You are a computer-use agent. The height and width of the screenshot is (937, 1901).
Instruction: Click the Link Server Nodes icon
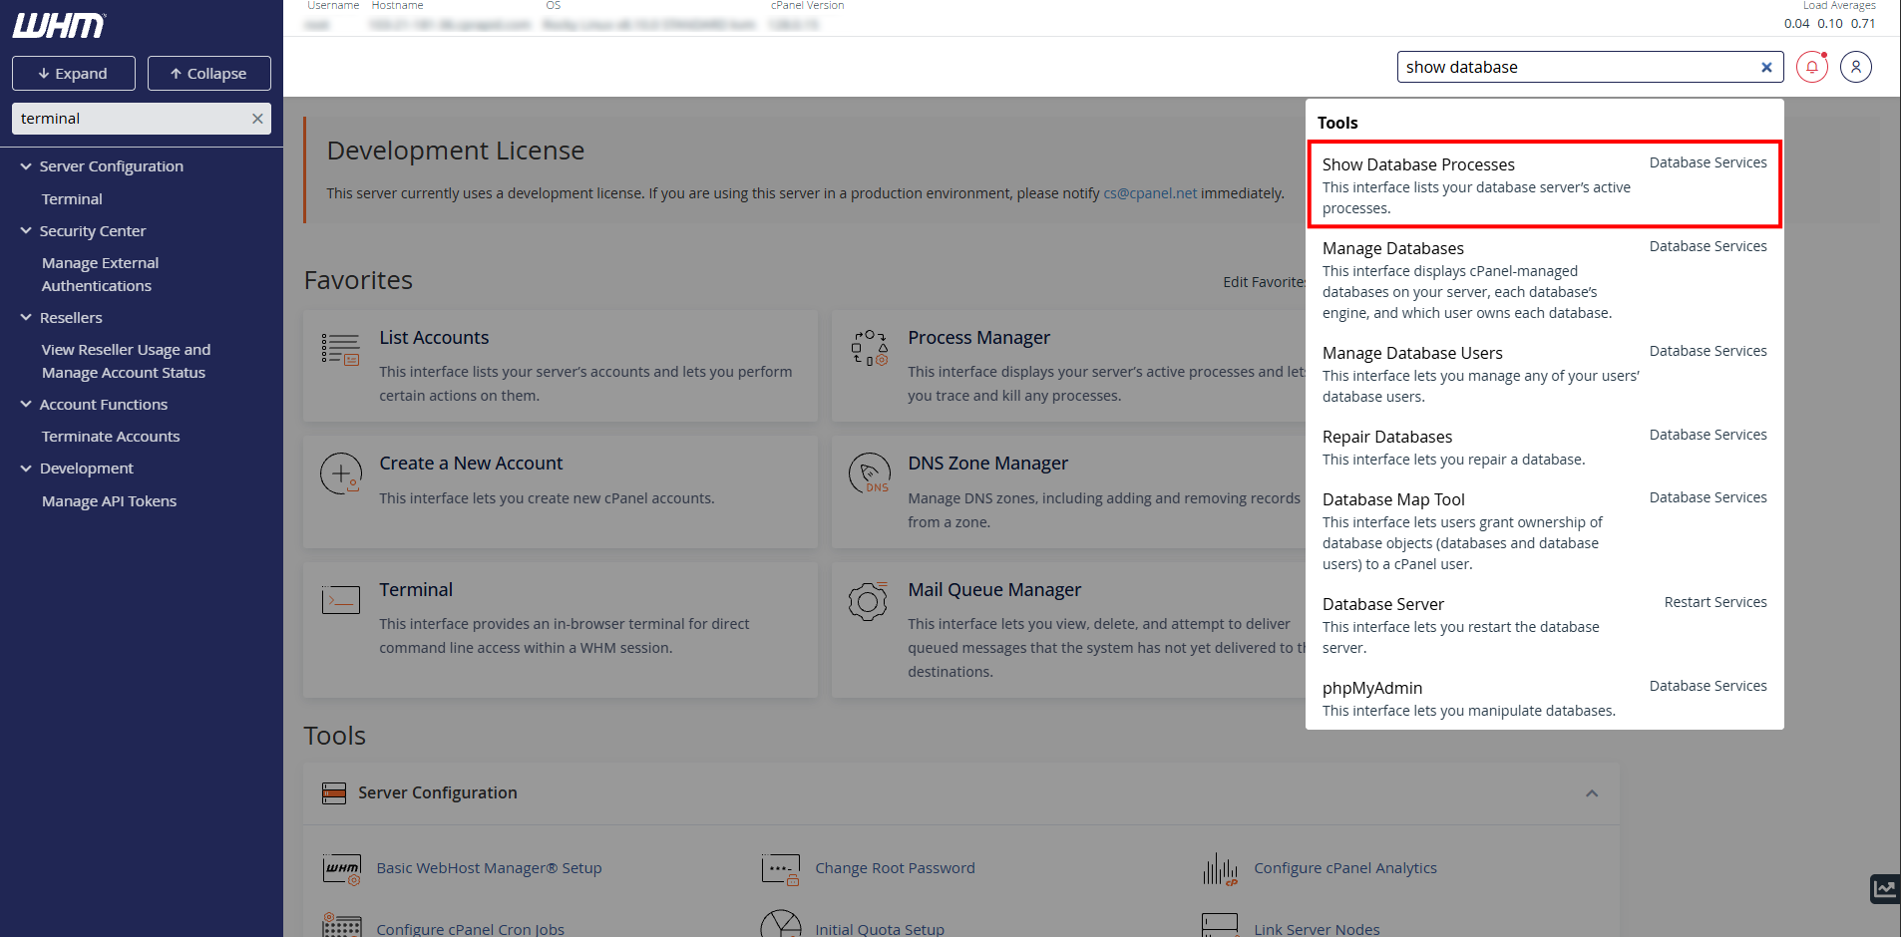pos(1220,925)
